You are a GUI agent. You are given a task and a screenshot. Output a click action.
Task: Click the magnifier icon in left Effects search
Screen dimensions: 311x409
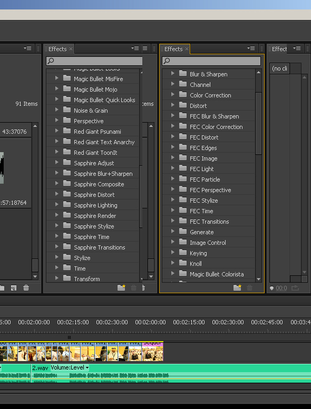coord(51,61)
